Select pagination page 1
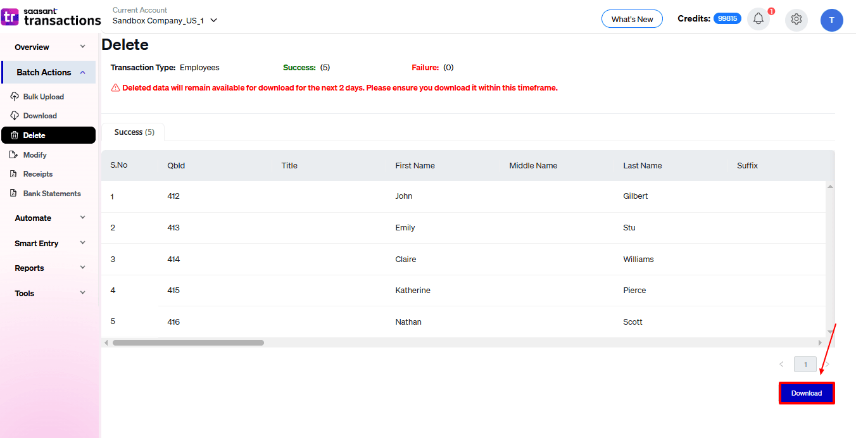This screenshot has width=856, height=438. [805, 365]
